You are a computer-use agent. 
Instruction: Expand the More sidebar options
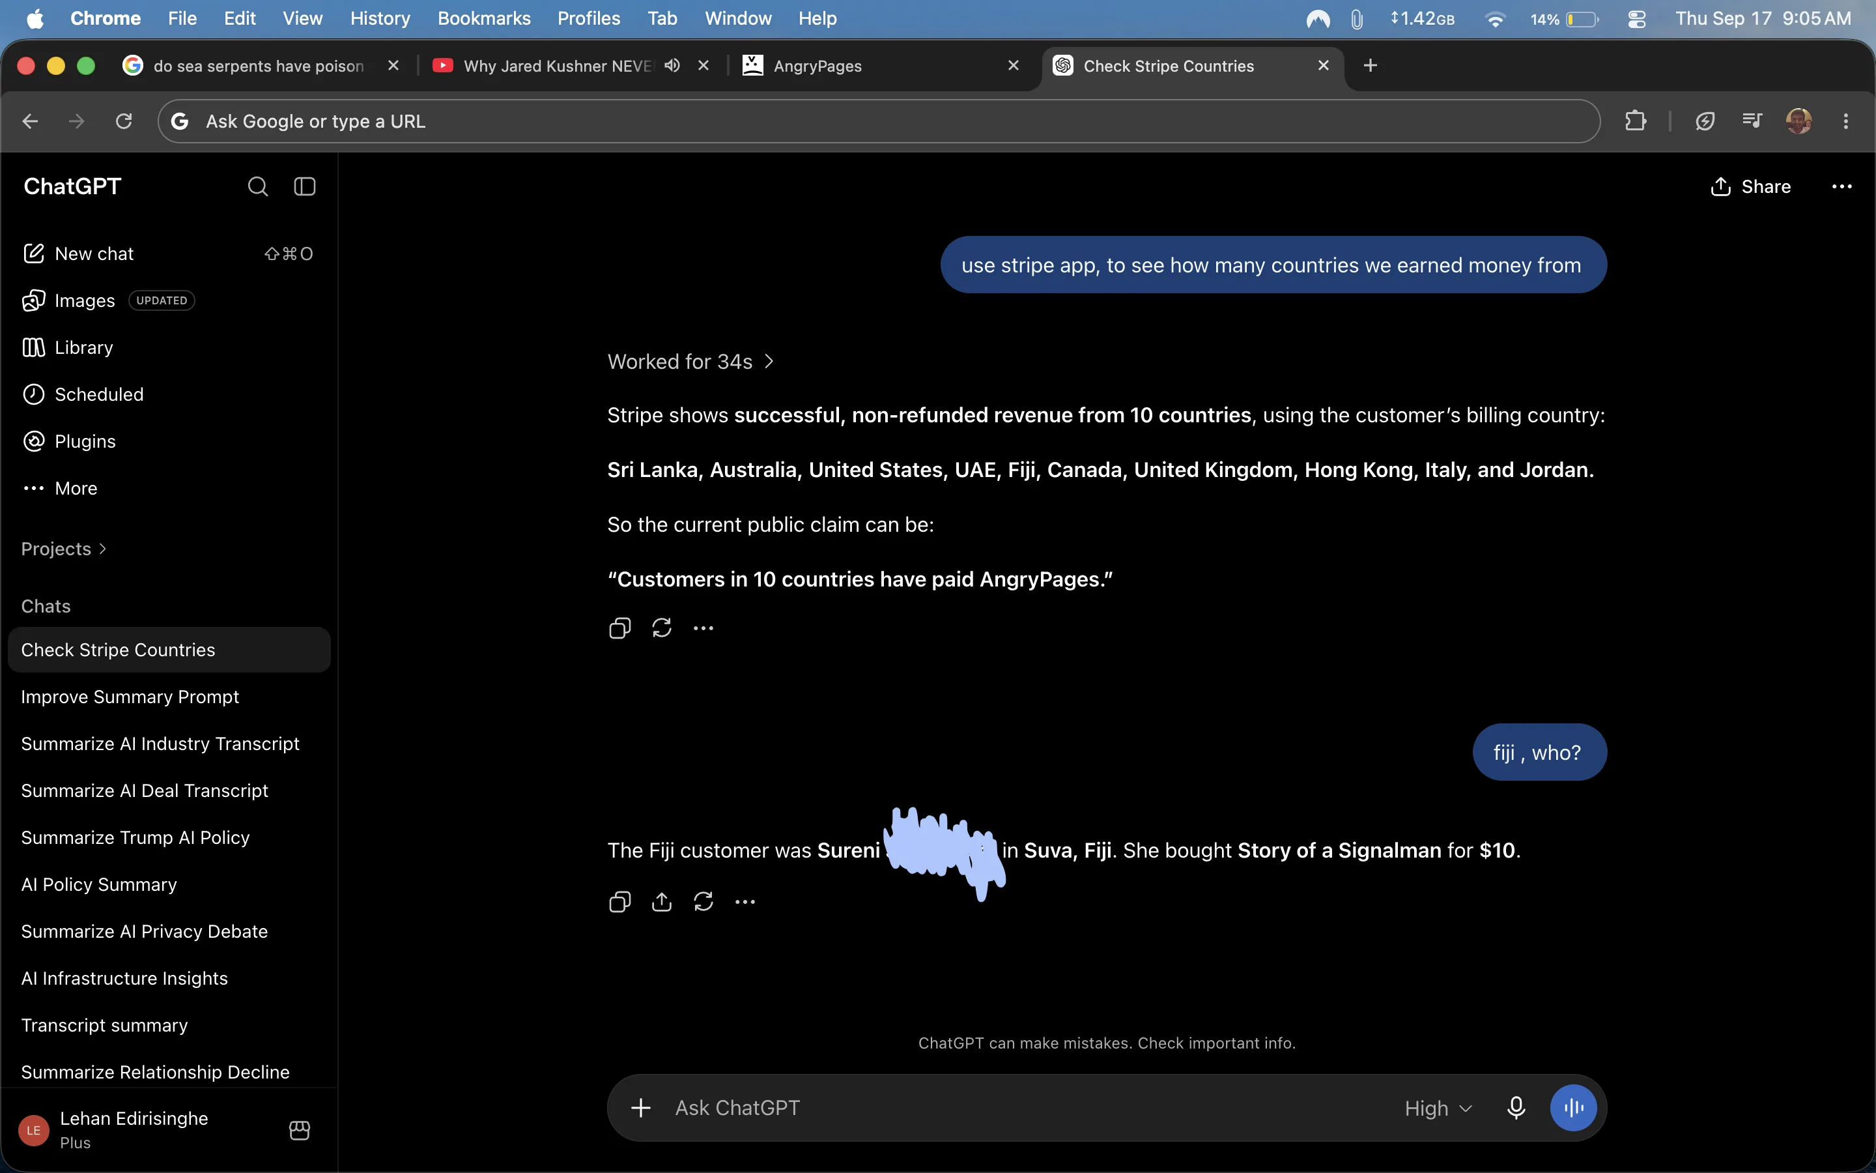pyautogui.click(x=168, y=488)
